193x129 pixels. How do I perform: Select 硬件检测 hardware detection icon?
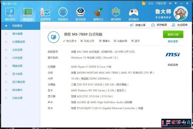coord(28,14)
